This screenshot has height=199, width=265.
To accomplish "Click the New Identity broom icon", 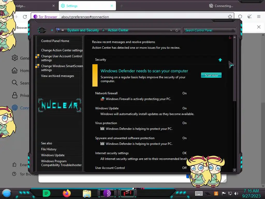I will tap(249, 17).
